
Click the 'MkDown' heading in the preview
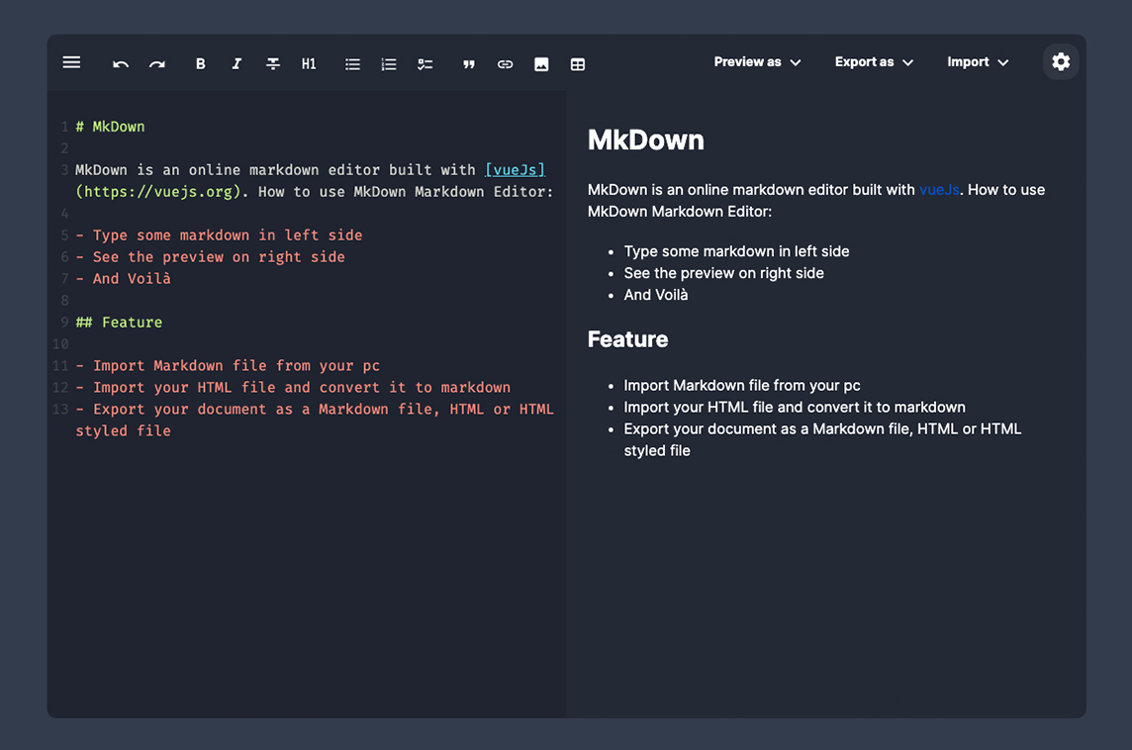(645, 141)
